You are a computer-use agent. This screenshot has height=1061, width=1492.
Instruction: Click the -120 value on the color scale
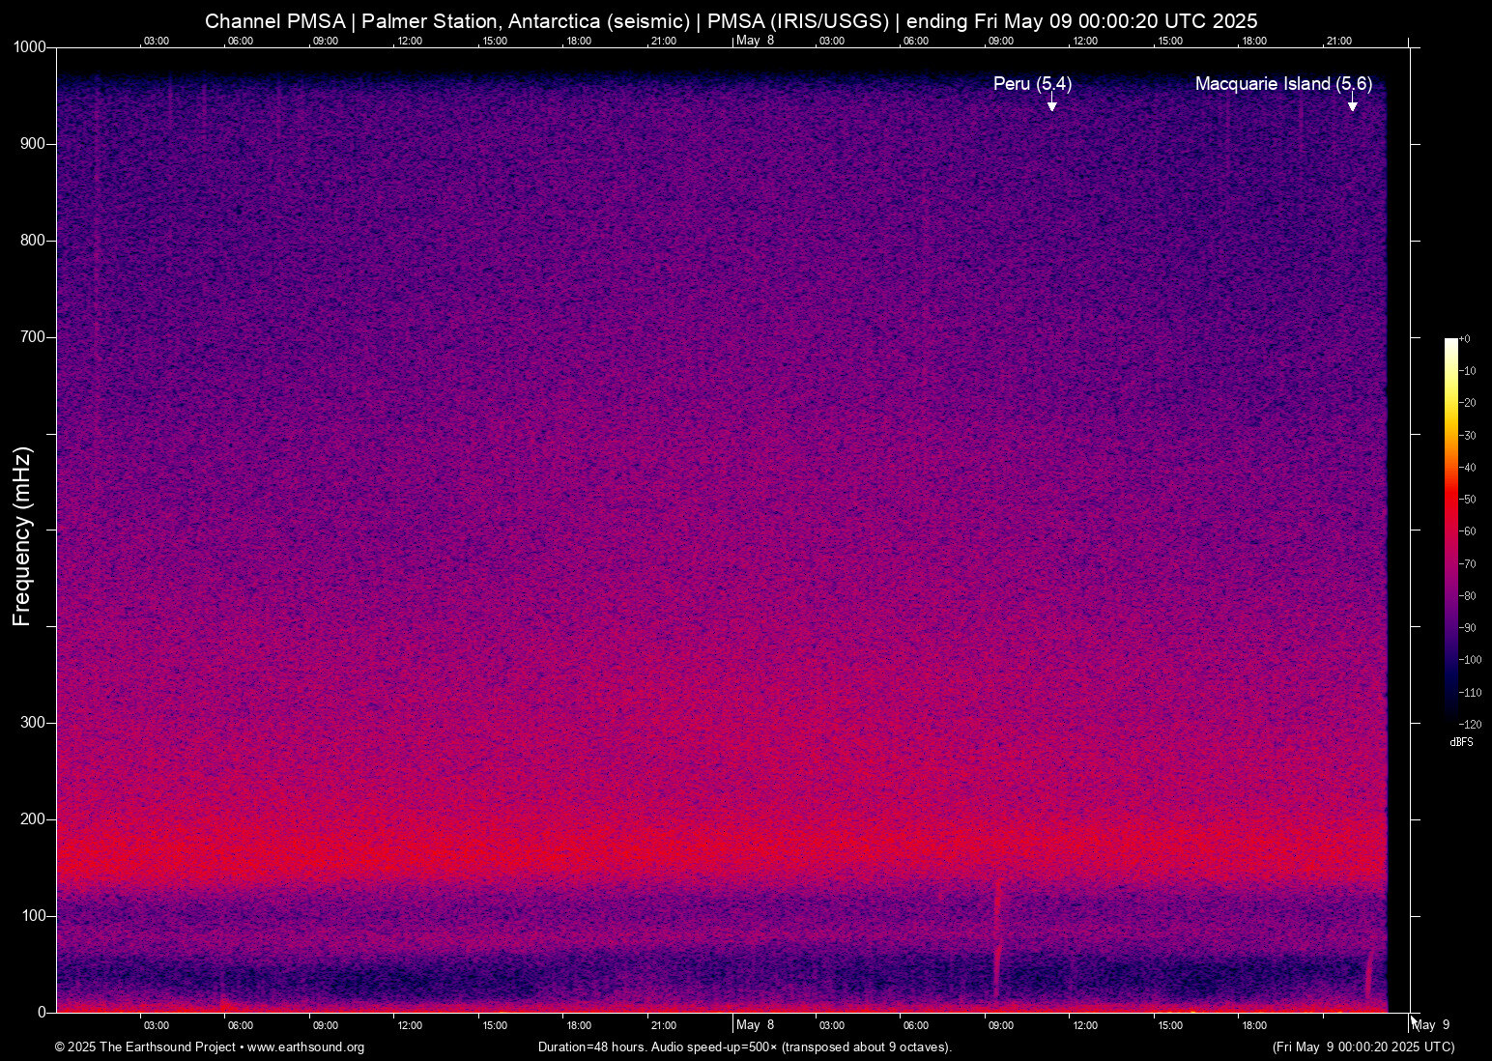(x=1471, y=725)
